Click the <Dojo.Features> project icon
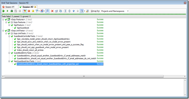 click(x=9, y=19)
